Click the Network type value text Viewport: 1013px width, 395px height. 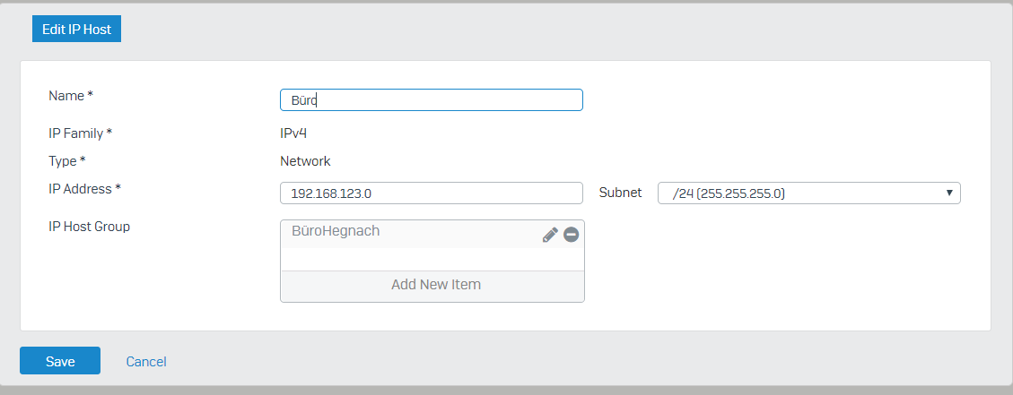click(x=306, y=161)
